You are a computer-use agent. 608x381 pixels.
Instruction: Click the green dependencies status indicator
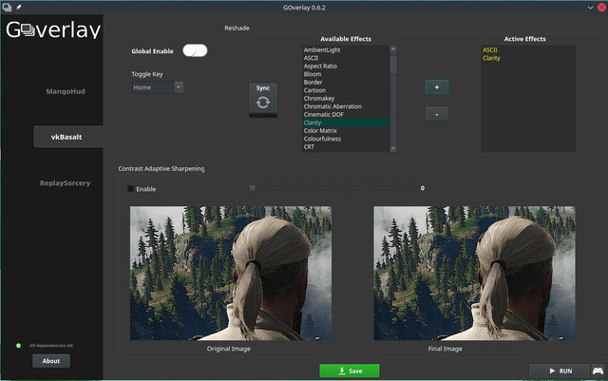pos(18,345)
